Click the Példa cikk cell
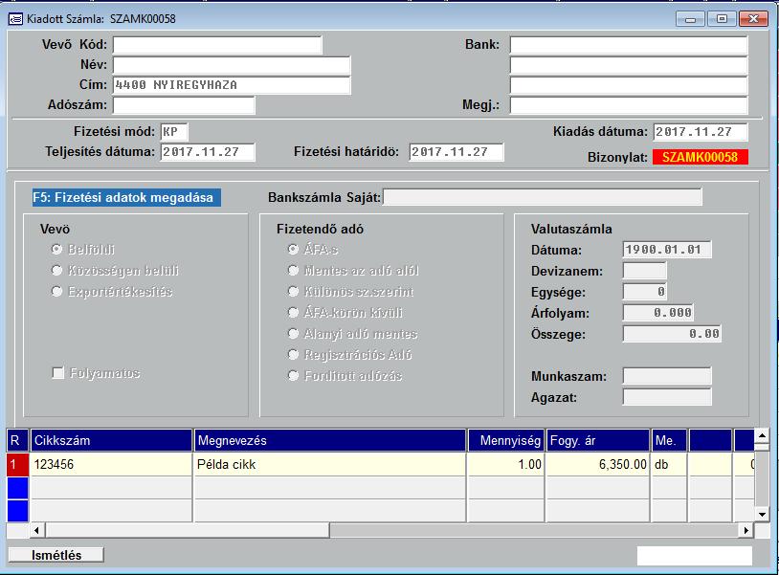The width and height of the screenshot is (779, 575). pyautogui.click(x=330, y=464)
